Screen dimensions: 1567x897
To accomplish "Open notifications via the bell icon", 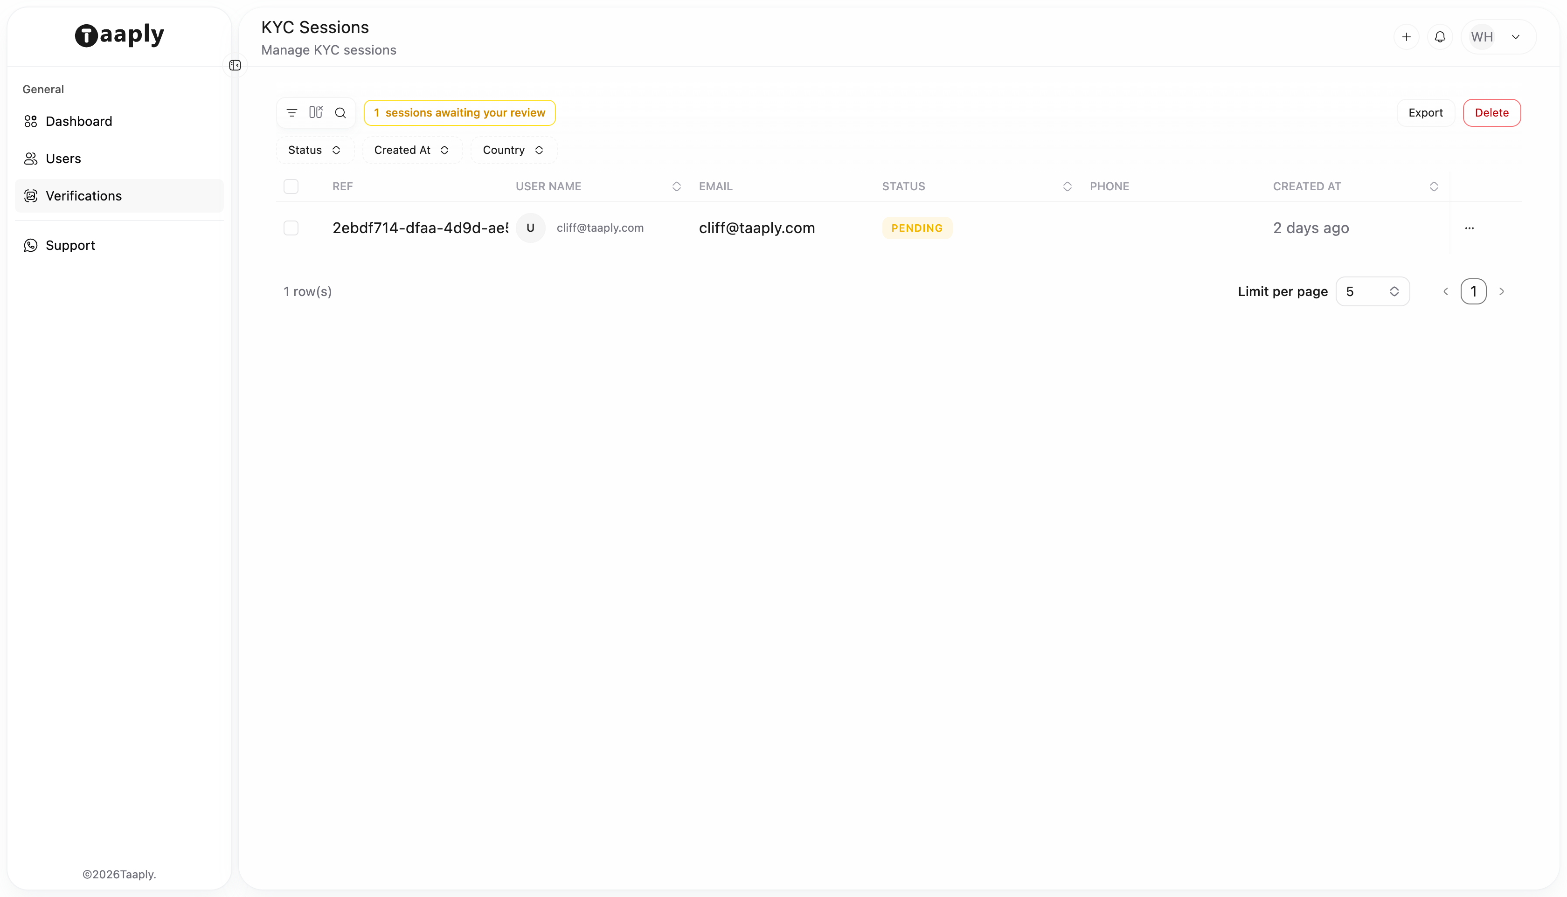I will [1440, 36].
